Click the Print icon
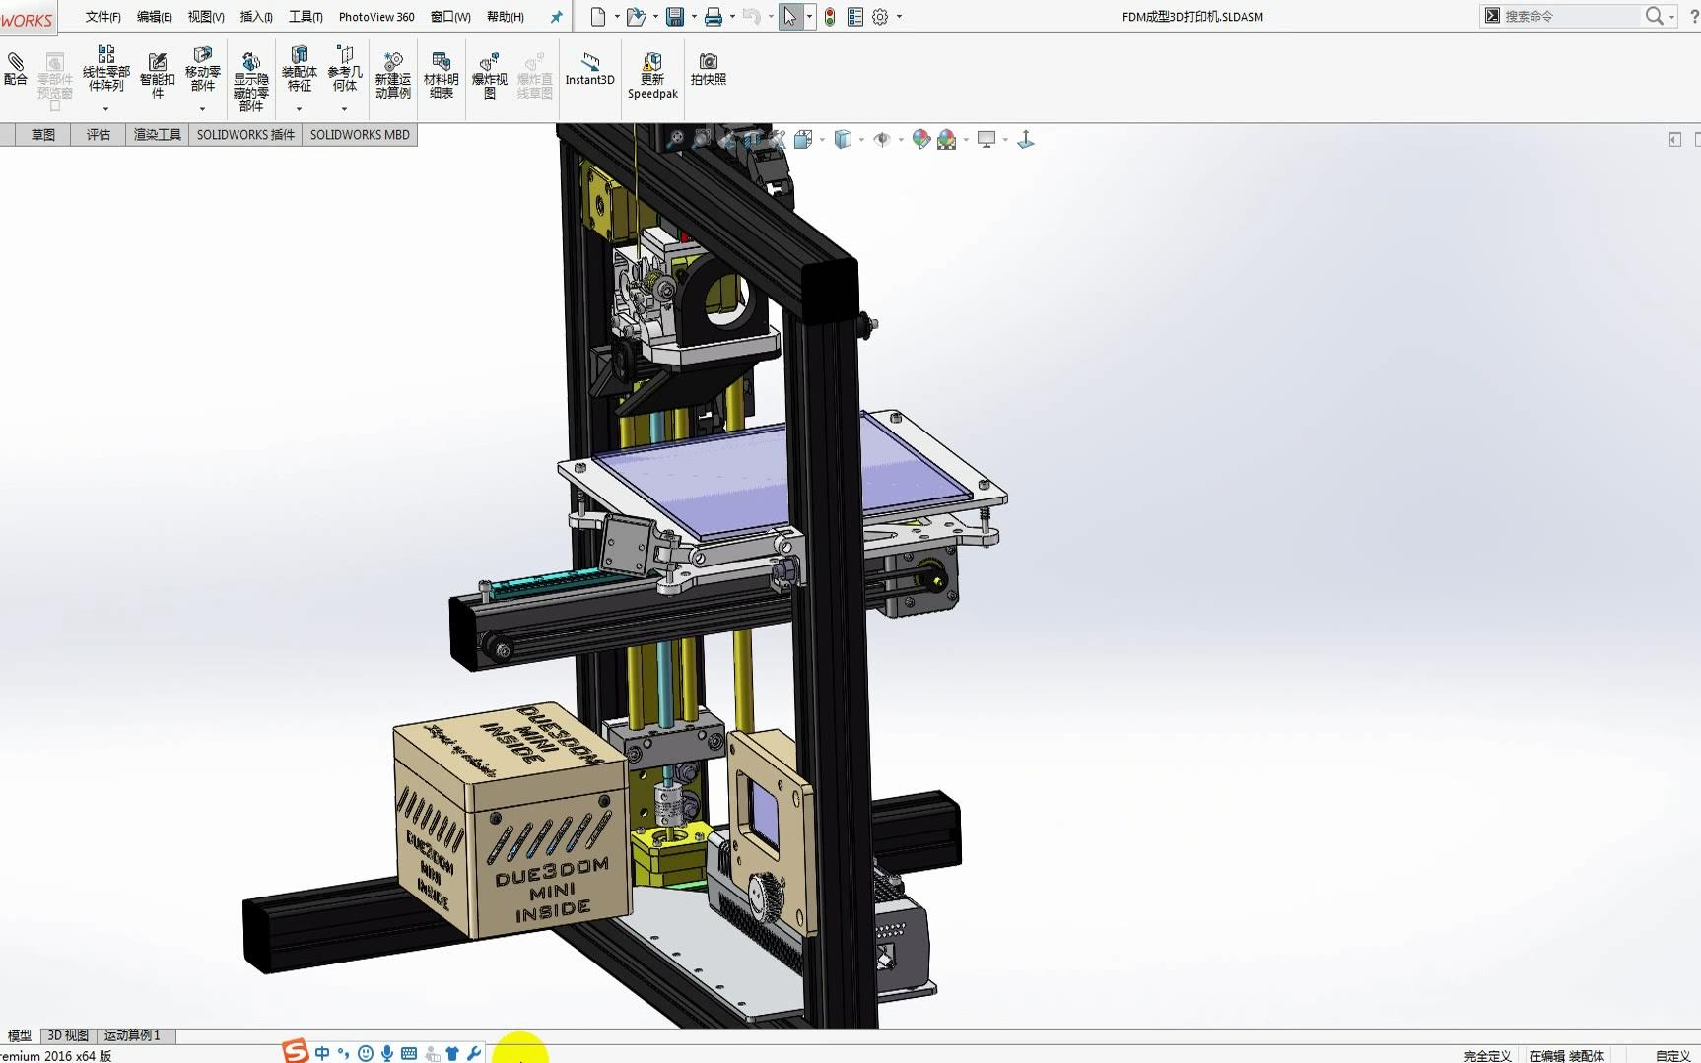The height and width of the screenshot is (1063, 1701). [x=714, y=17]
